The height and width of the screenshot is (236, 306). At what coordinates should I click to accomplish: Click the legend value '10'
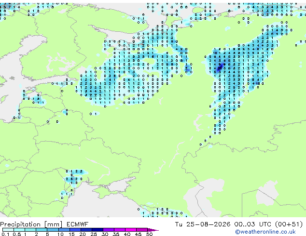point(60,234)
